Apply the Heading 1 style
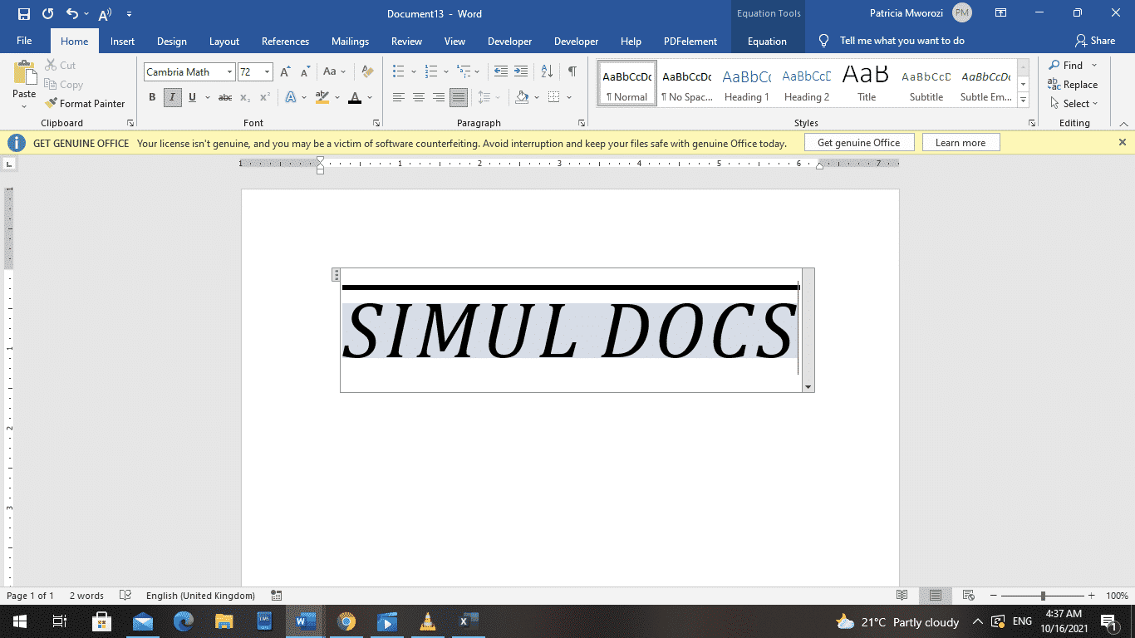Viewport: 1135px width, 638px height. [x=746, y=83]
